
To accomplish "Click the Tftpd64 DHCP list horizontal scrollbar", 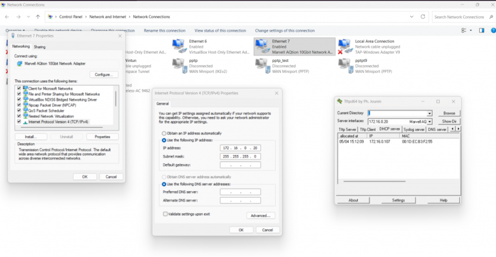I will coord(374,181).
